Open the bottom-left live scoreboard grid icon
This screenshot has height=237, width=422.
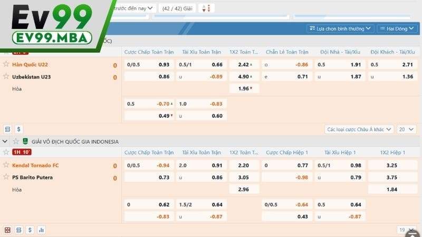pyautogui.click(x=7, y=230)
